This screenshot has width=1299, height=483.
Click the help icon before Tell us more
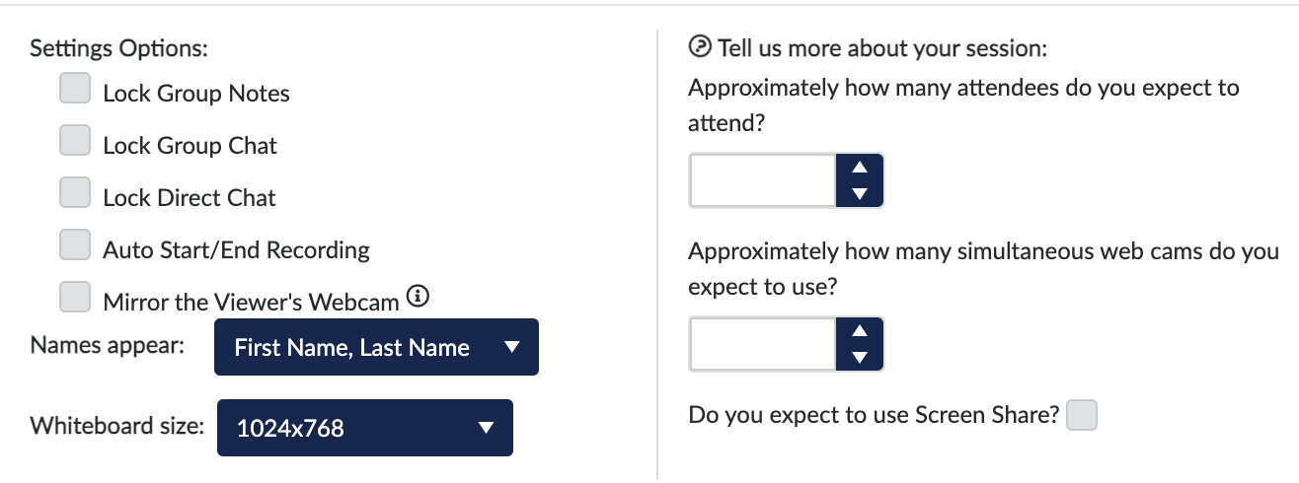700,45
